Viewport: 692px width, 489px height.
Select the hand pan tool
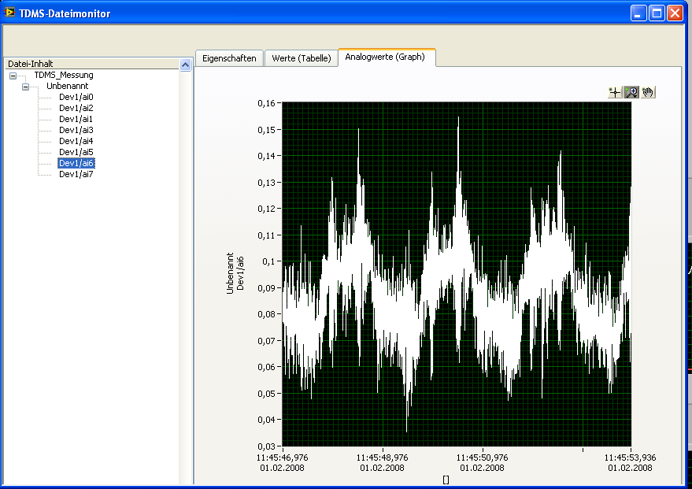(x=648, y=92)
